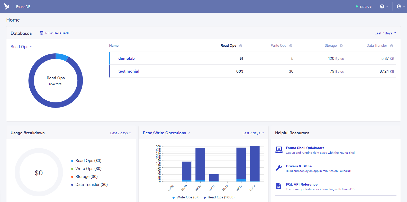Click the Drivers & SDKs wrench icon
The width and height of the screenshot is (407, 202).
pyautogui.click(x=279, y=168)
